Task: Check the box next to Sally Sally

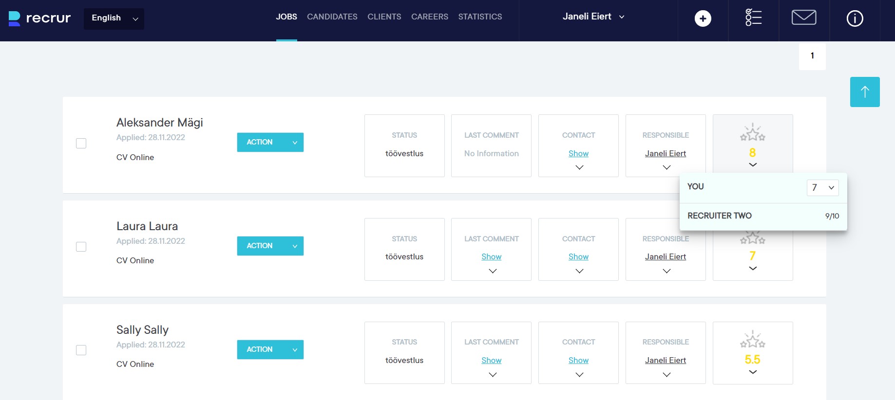Action: coord(81,350)
